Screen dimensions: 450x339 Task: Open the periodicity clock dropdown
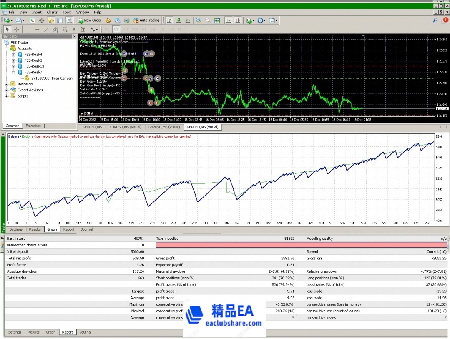tap(262, 20)
